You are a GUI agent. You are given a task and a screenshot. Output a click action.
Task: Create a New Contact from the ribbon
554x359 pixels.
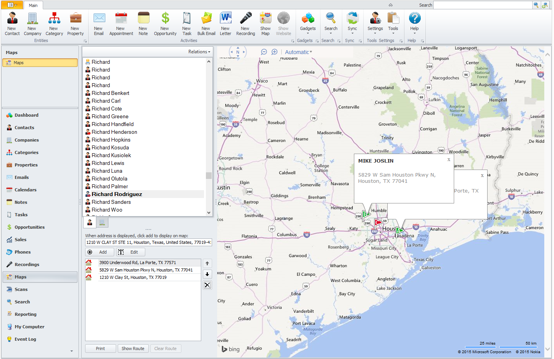(12, 24)
